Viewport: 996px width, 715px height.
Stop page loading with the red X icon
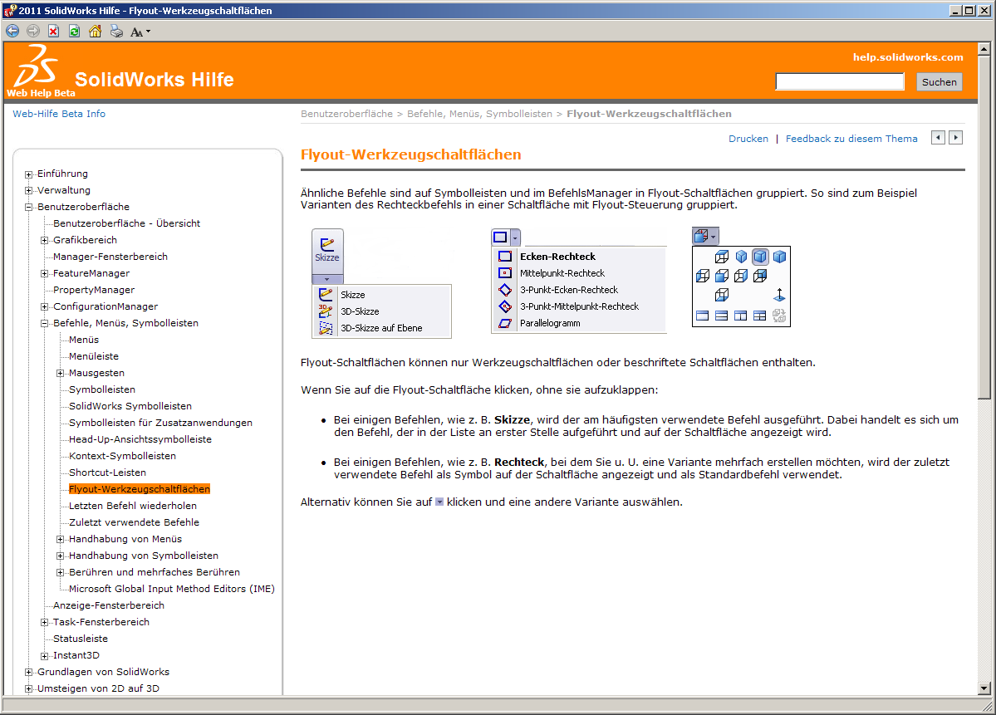coord(54,31)
